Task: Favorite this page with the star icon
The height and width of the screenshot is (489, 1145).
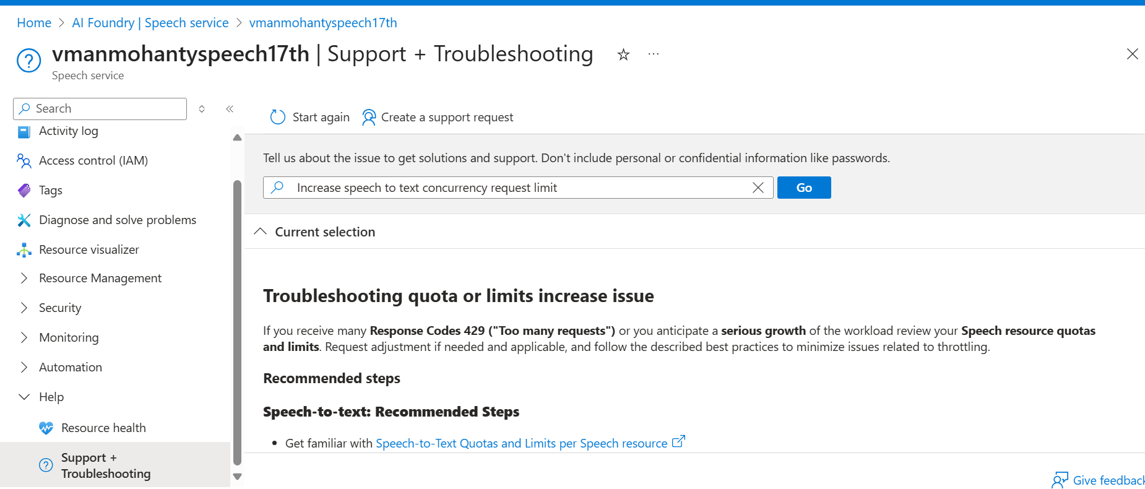Action: pos(623,54)
